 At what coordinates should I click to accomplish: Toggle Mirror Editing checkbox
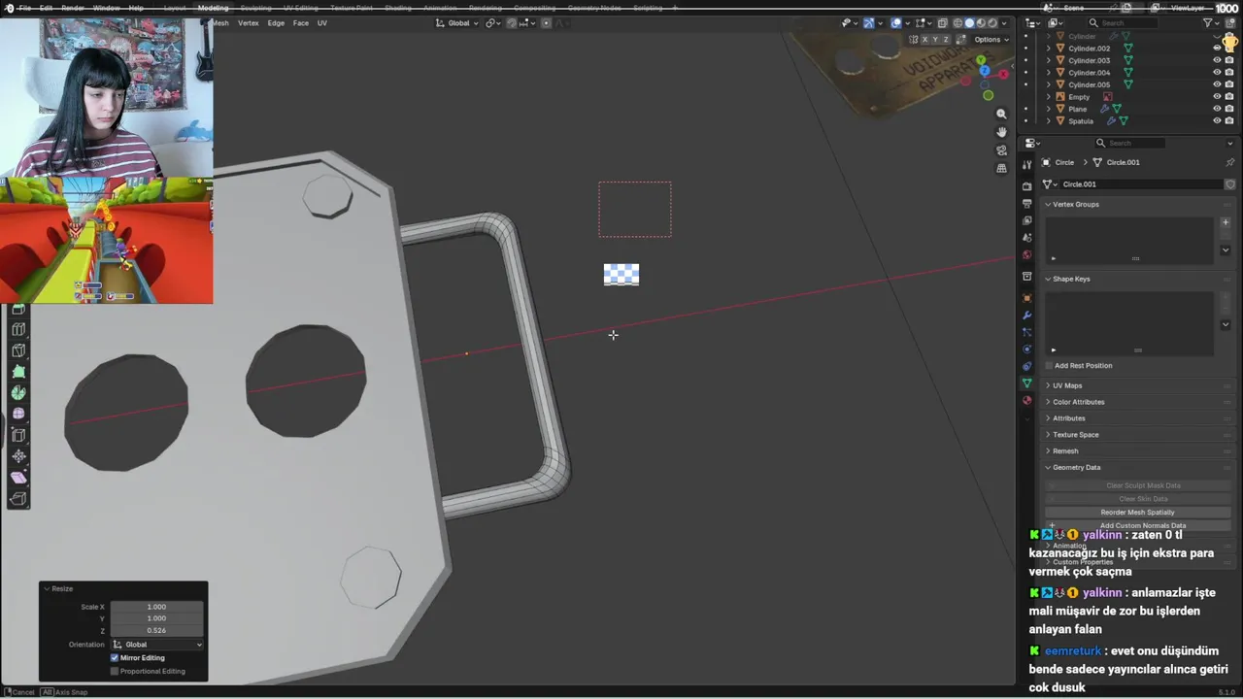(115, 658)
